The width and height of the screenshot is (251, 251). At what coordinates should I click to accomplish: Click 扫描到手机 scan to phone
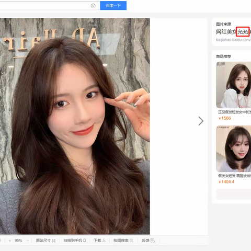pos(74,241)
